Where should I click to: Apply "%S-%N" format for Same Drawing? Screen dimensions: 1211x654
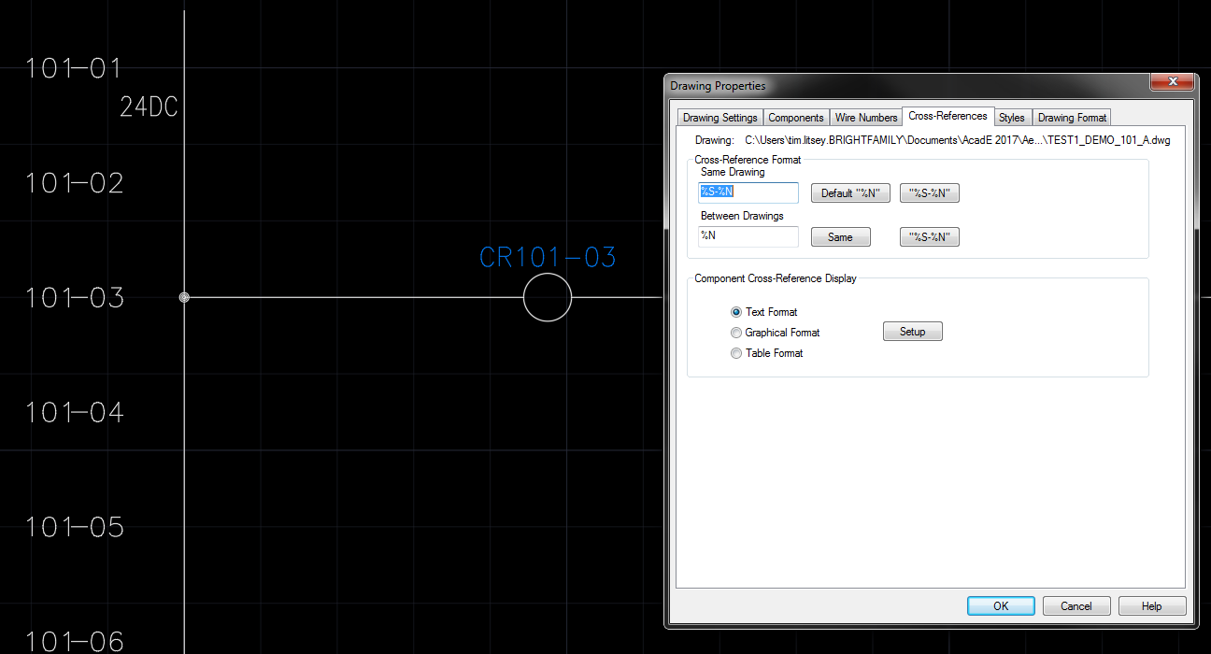(929, 192)
